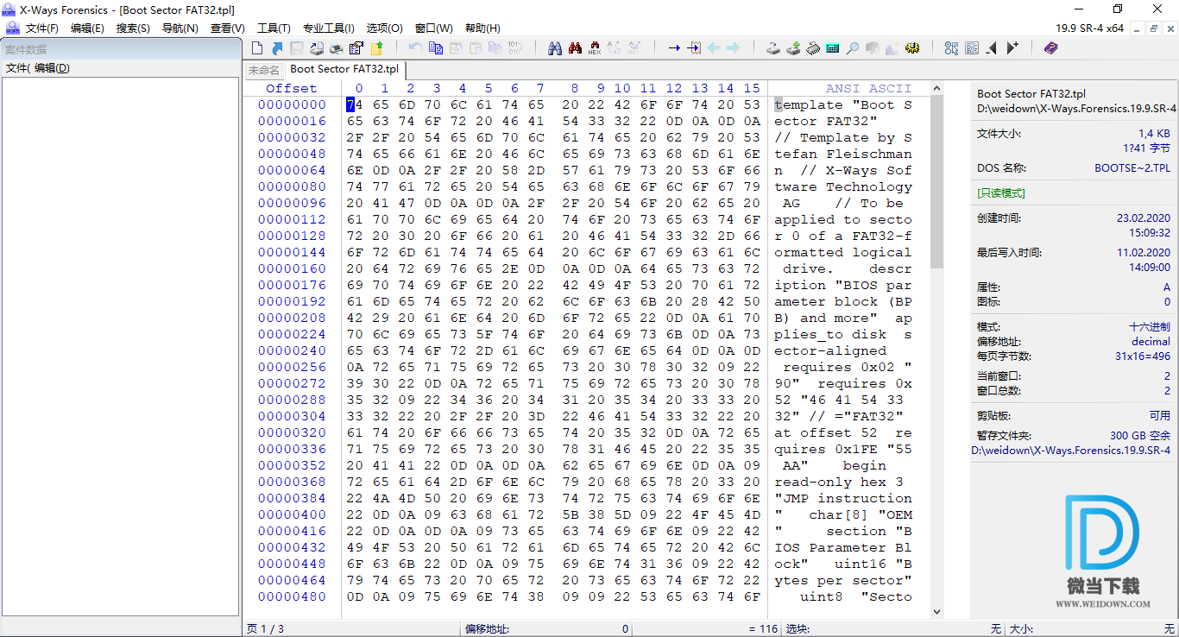This screenshot has width=1179, height=637.
Task: Click the black left triangle with minus icon
Action: click(x=992, y=48)
